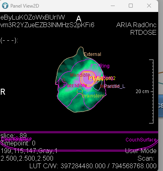163x171 pixels.
Task: Click the anterior 'A' orientation marker
Action: [x=79, y=19]
